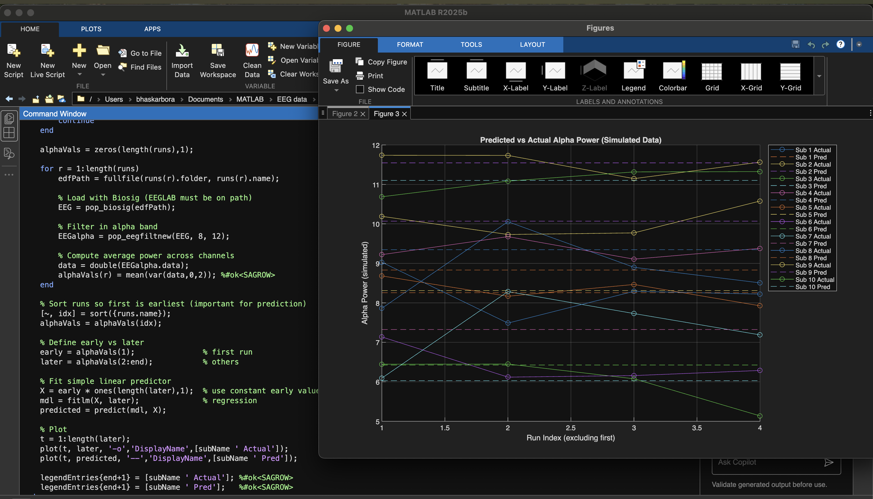This screenshot has width=873, height=499.
Task: Insert an X-Label annotation
Action: [x=515, y=75]
